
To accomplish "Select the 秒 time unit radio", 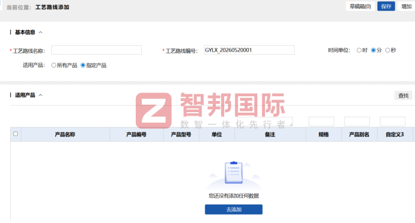I will (x=388, y=50).
